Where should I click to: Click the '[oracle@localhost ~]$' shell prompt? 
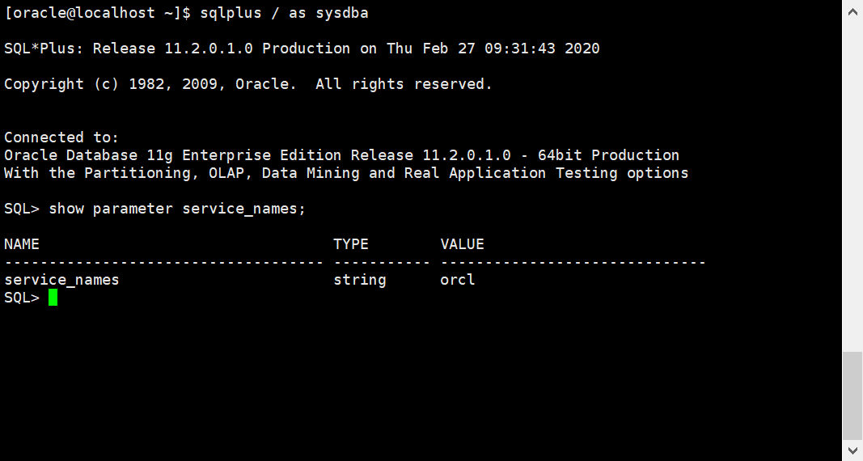97,13
